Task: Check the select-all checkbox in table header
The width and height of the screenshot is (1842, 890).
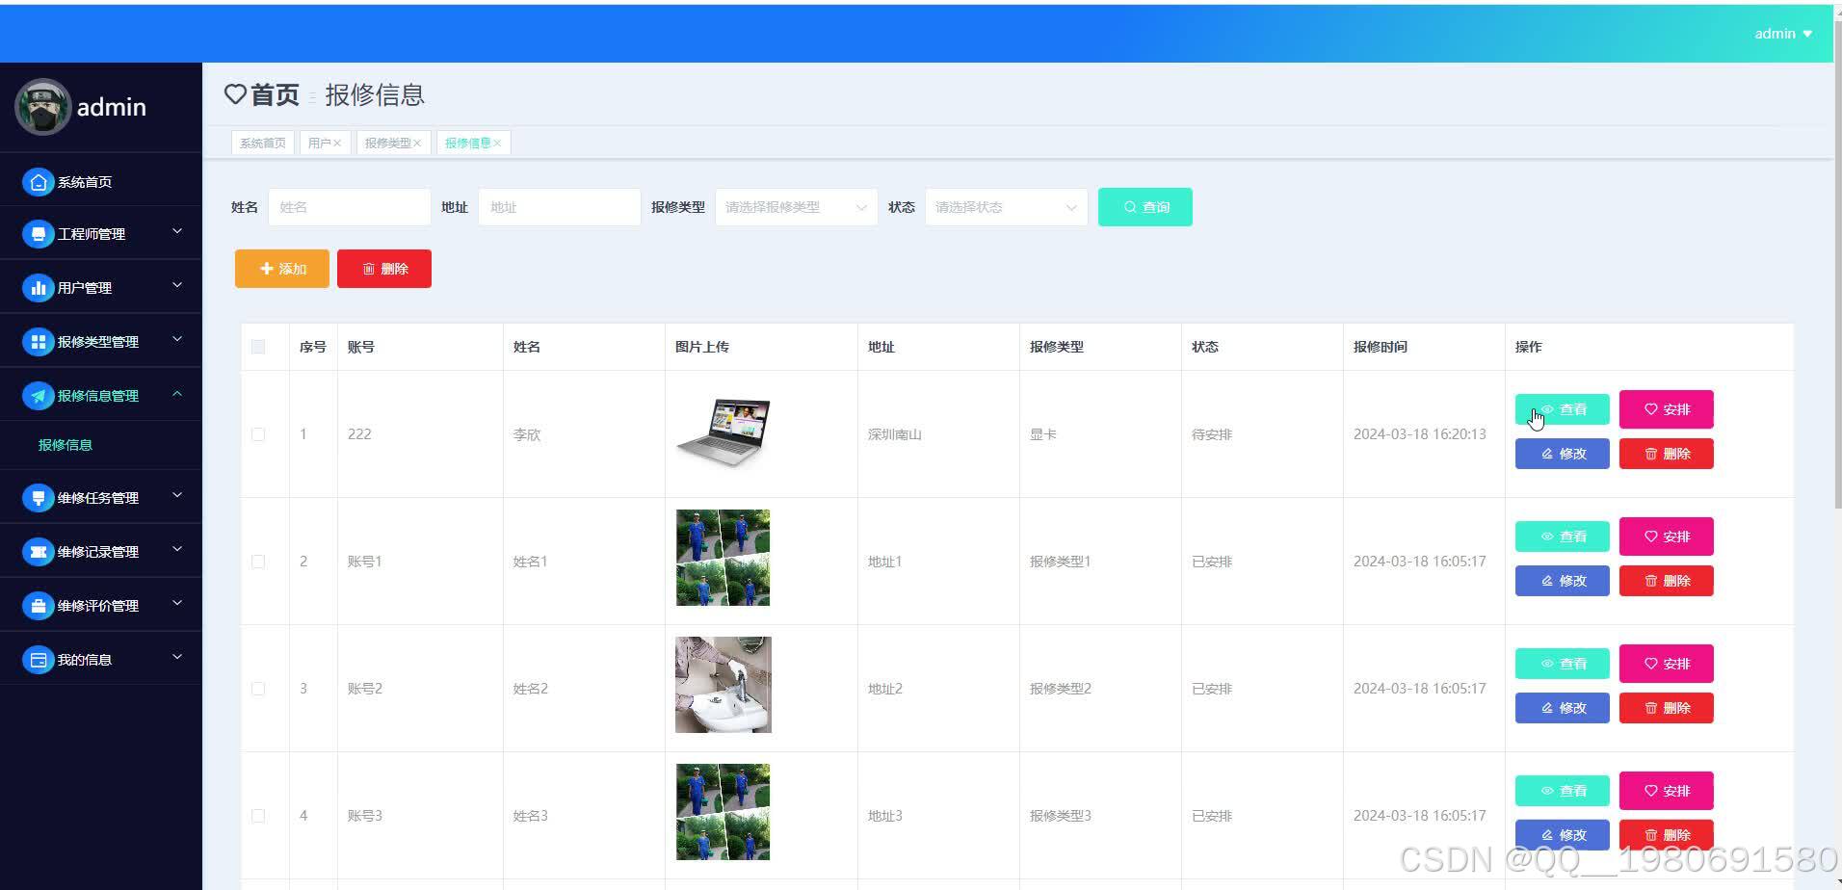Action: (x=257, y=346)
